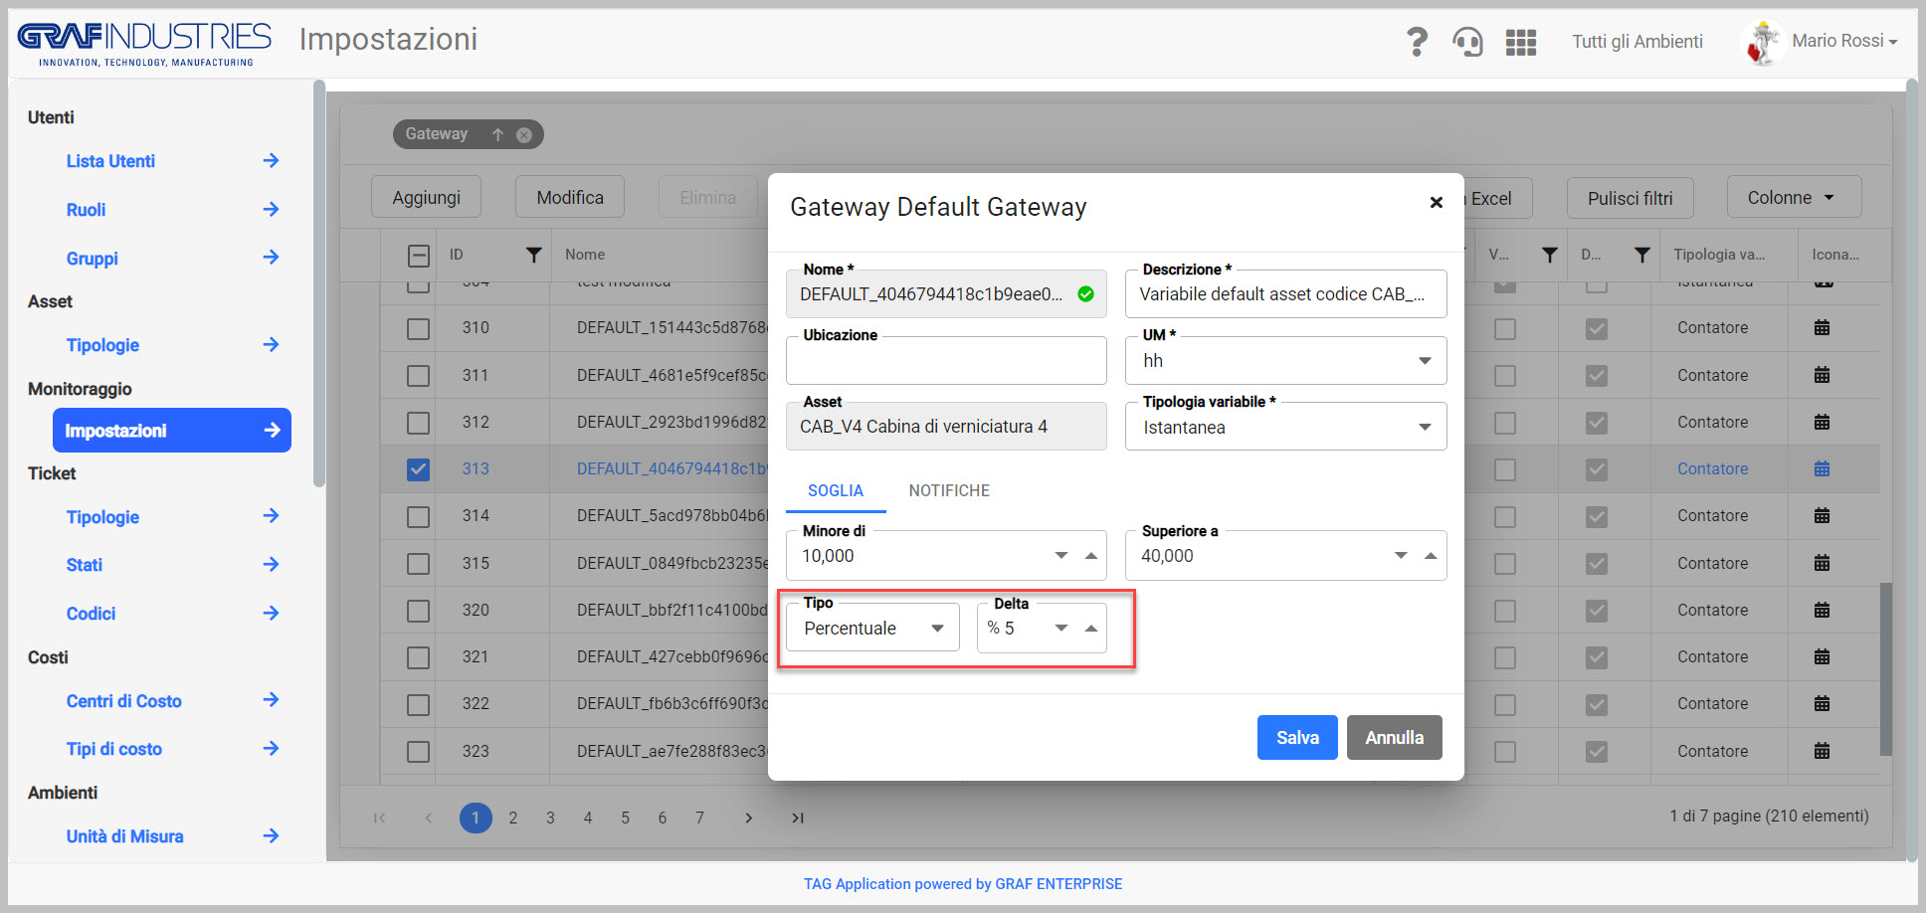This screenshot has height=913, width=1926.
Task: Toggle the header select-all checkbox
Action: [418, 256]
